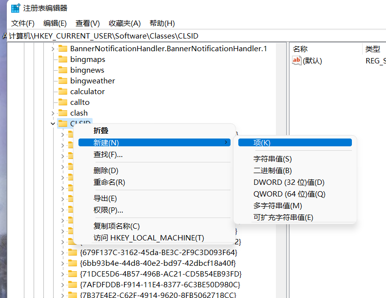Click the clash folder icon

pyautogui.click(x=63, y=113)
